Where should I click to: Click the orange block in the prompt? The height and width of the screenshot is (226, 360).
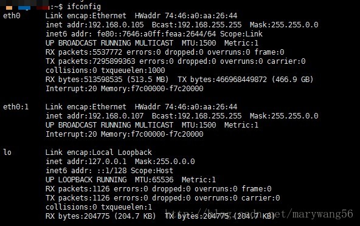click(x=9, y=8)
